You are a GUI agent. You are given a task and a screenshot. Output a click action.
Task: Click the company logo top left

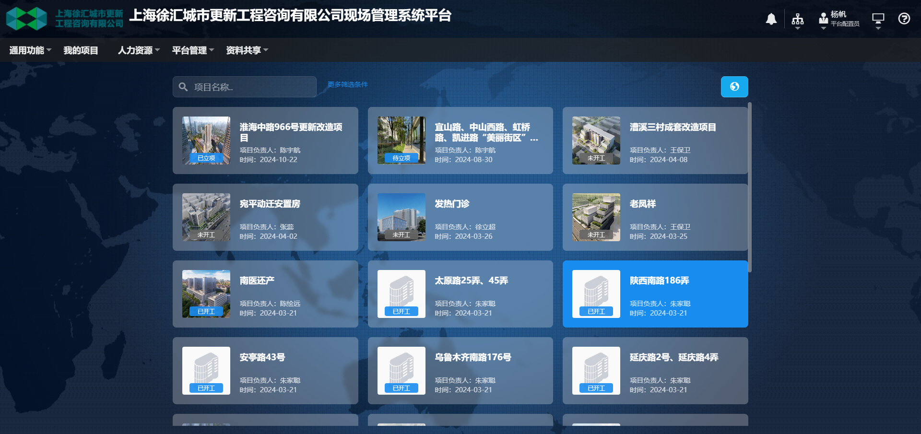point(27,19)
